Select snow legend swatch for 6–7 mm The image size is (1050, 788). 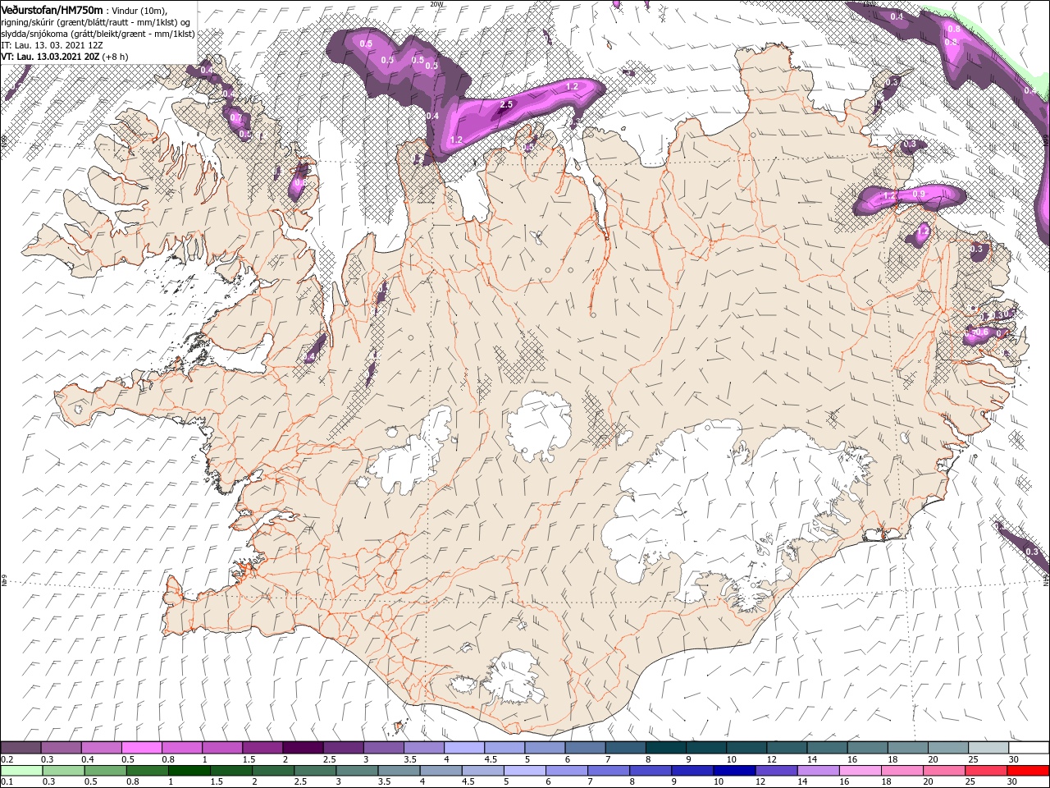pos(586,748)
